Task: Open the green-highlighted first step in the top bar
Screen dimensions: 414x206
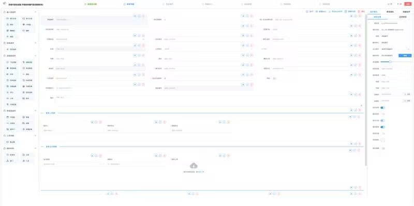Action: coord(91,4)
